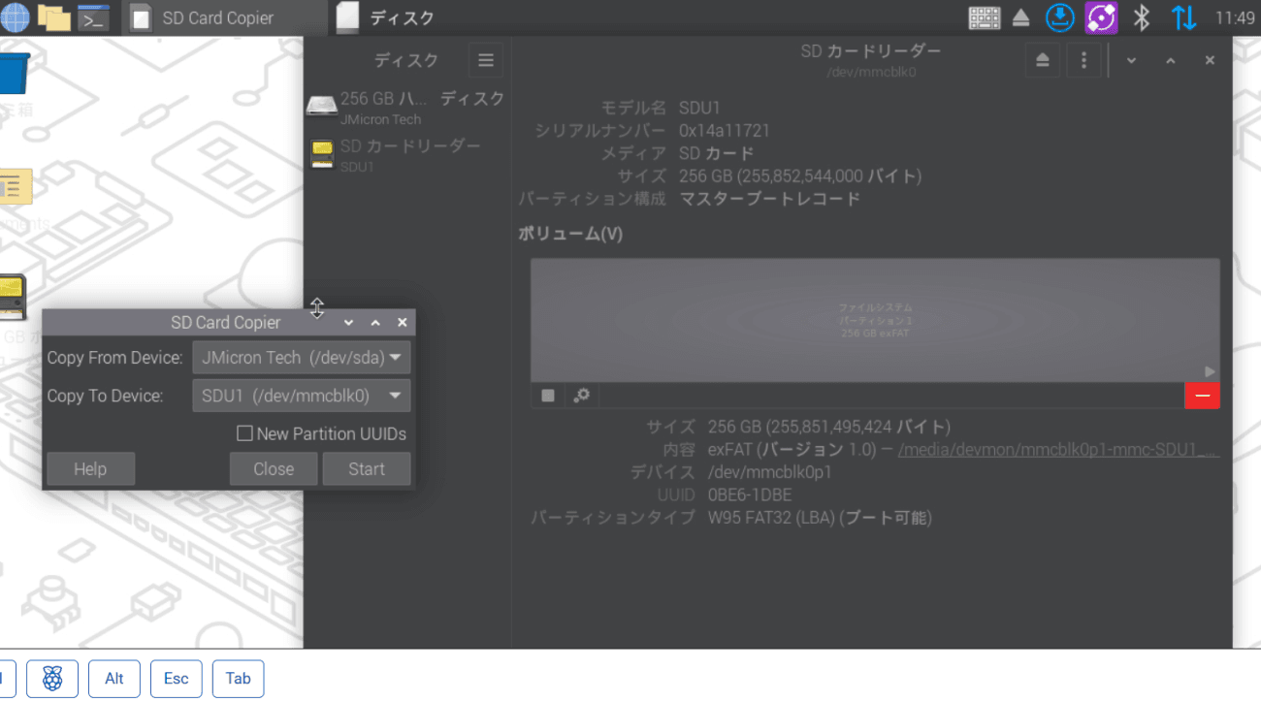Click the Bluetooth icon in the system tray
This screenshot has height=702, width=1261.
pyautogui.click(x=1142, y=17)
